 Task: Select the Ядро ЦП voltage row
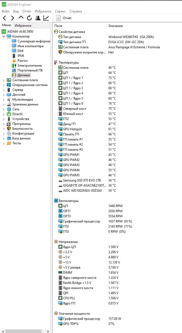coord(117,247)
